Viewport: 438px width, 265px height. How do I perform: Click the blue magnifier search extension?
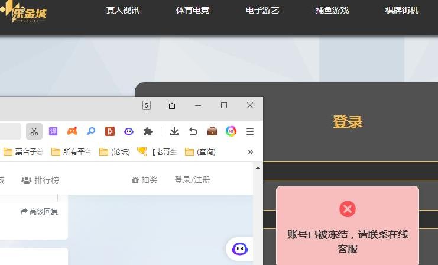pos(91,131)
